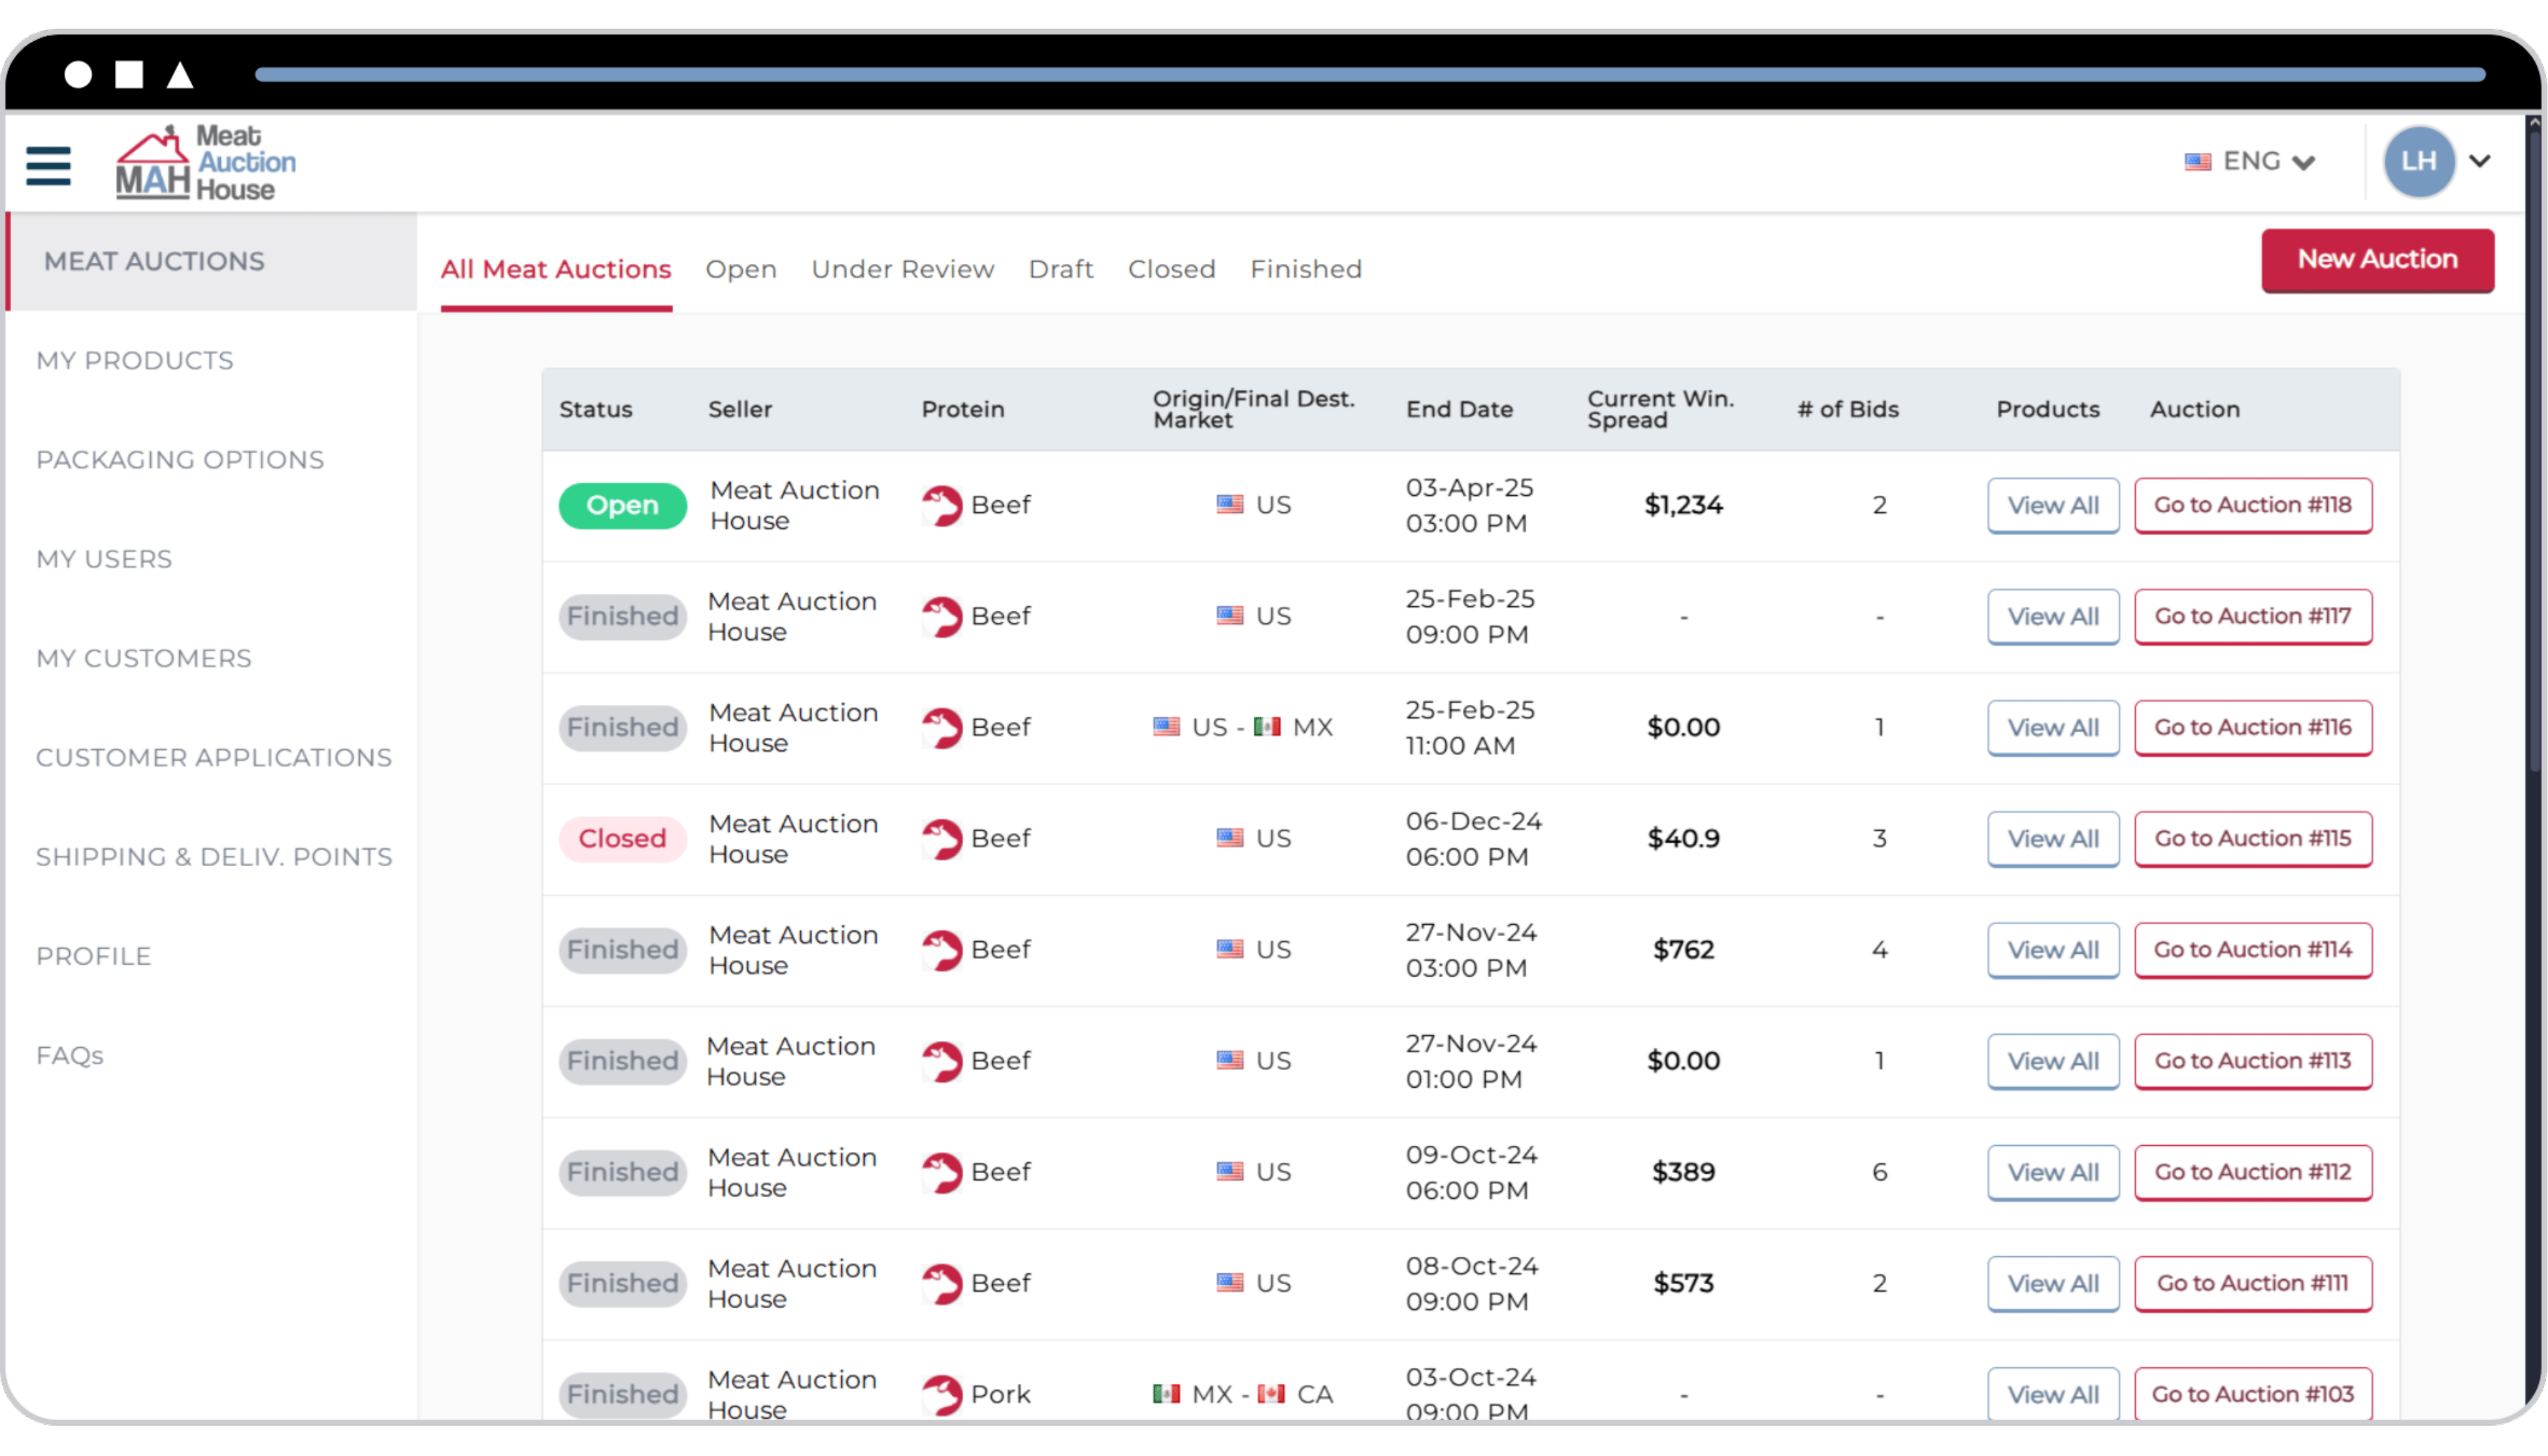The height and width of the screenshot is (1456, 2548).
Task: Expand the user account dropdown arrow
Action: coord(2479,161)
